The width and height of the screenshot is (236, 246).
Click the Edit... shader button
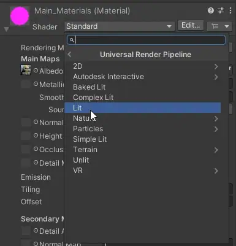191,25
